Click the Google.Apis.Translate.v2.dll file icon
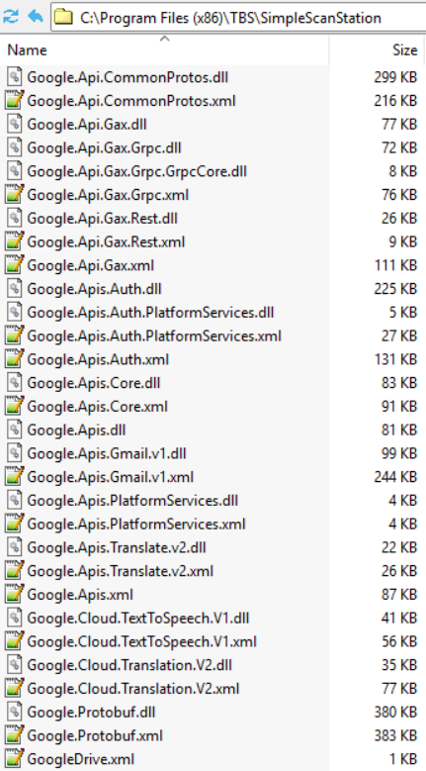The width and height of the screenshot is (426, 771). pyautogui.click(x=14, y=547)
